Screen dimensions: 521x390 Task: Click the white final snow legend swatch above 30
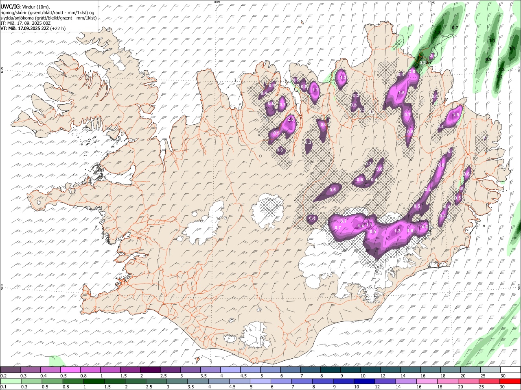coord(511,370)
